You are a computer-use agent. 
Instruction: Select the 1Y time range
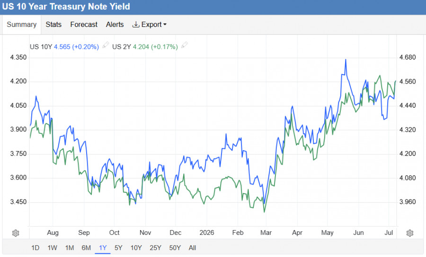103,248
